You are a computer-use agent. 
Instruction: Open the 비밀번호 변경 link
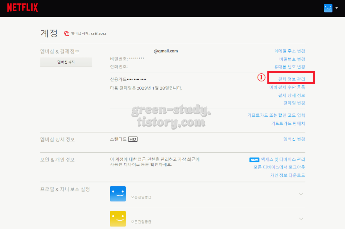(x=292, y=59)
